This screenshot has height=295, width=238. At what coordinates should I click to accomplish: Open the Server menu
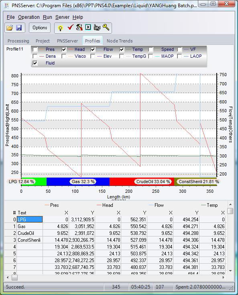pyautogui.click(x=62, y=17)
